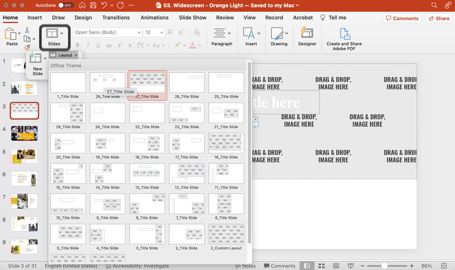Click the New Slide icon
The image size is (455, 270).
click(35, 59)
